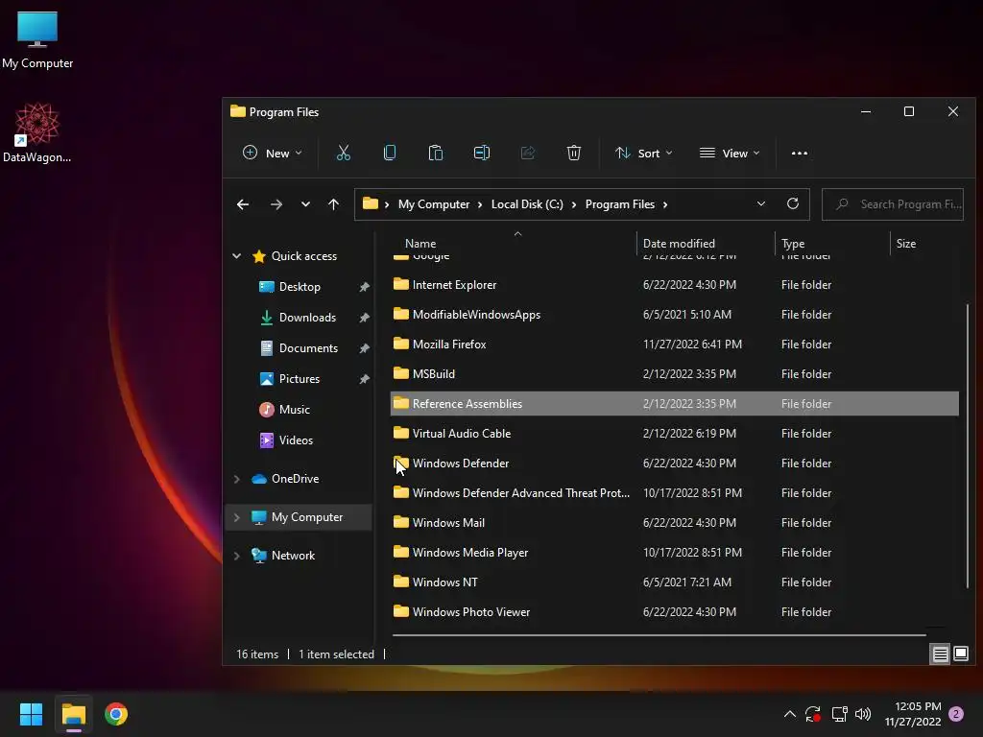Image resolution: width=983 pixels, height=737 pixels.
Task: Expand Network tree node
Action: (x=236, y=556)
